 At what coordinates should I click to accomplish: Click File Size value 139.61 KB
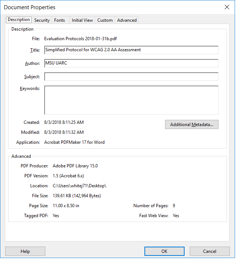(x=77, y=196)
